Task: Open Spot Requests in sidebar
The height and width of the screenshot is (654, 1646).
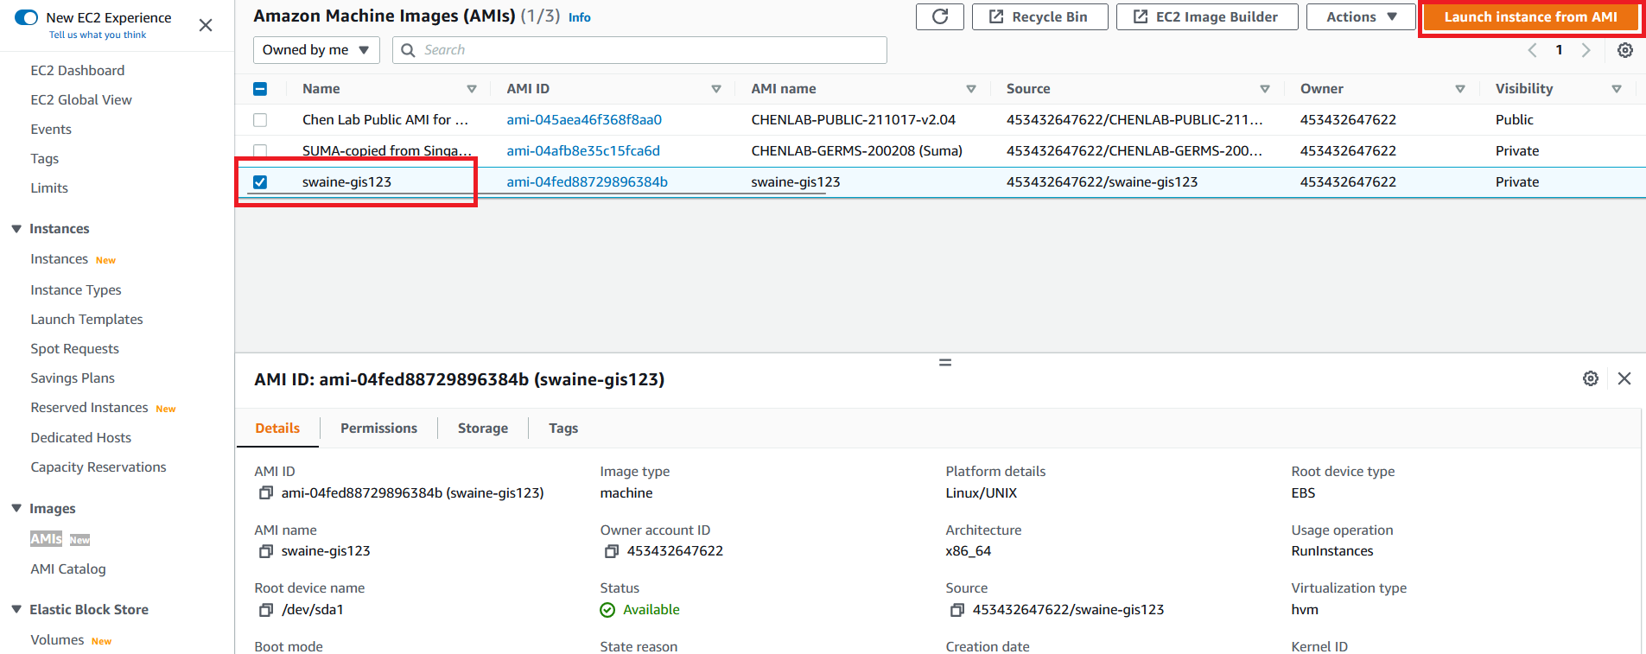Action: [x=74, y=349]
